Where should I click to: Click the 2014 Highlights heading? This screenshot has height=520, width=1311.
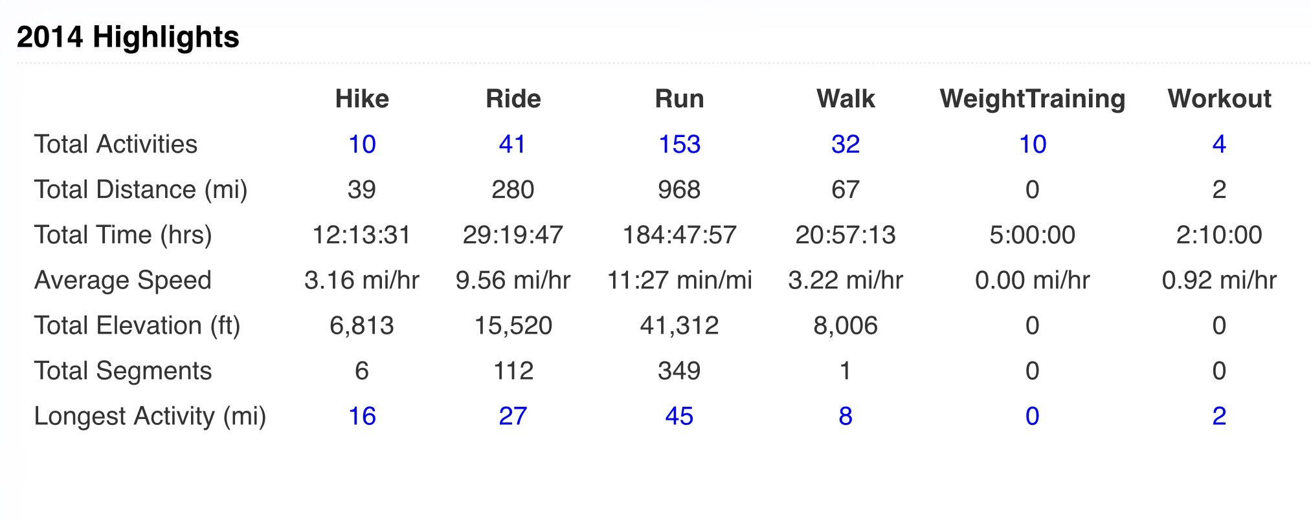click(128, 37)
